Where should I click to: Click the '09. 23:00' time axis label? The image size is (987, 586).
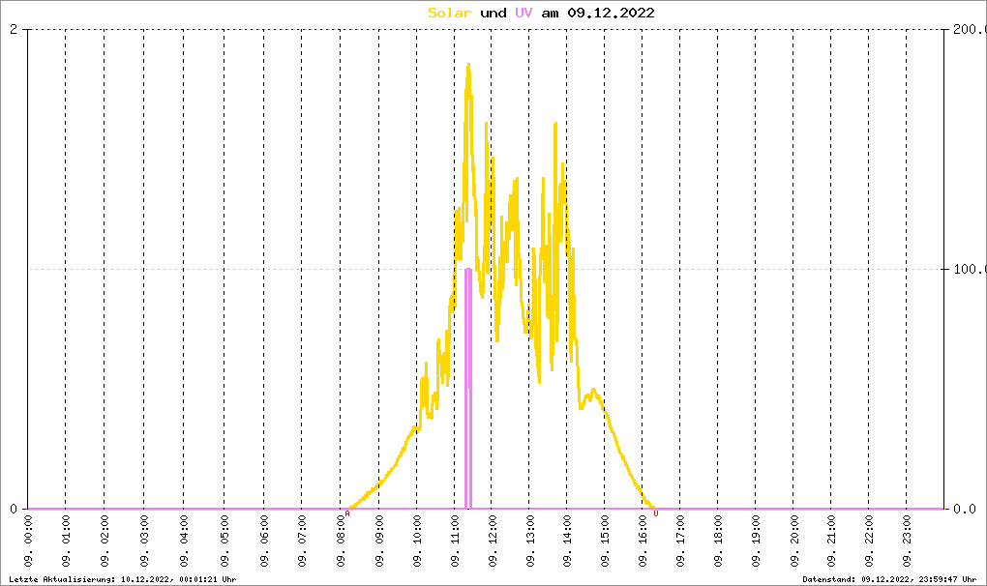907,541
